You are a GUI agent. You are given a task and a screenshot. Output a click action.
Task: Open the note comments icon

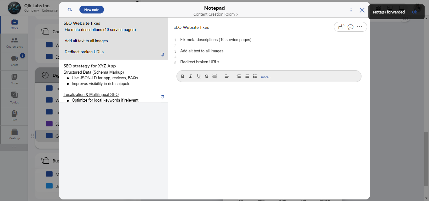pos(350,27)
